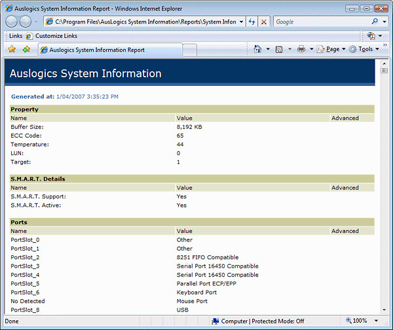The height and width of the screenshot is (330, 393).
Task: Go to the Home page icon
Action: pos(257,49)
